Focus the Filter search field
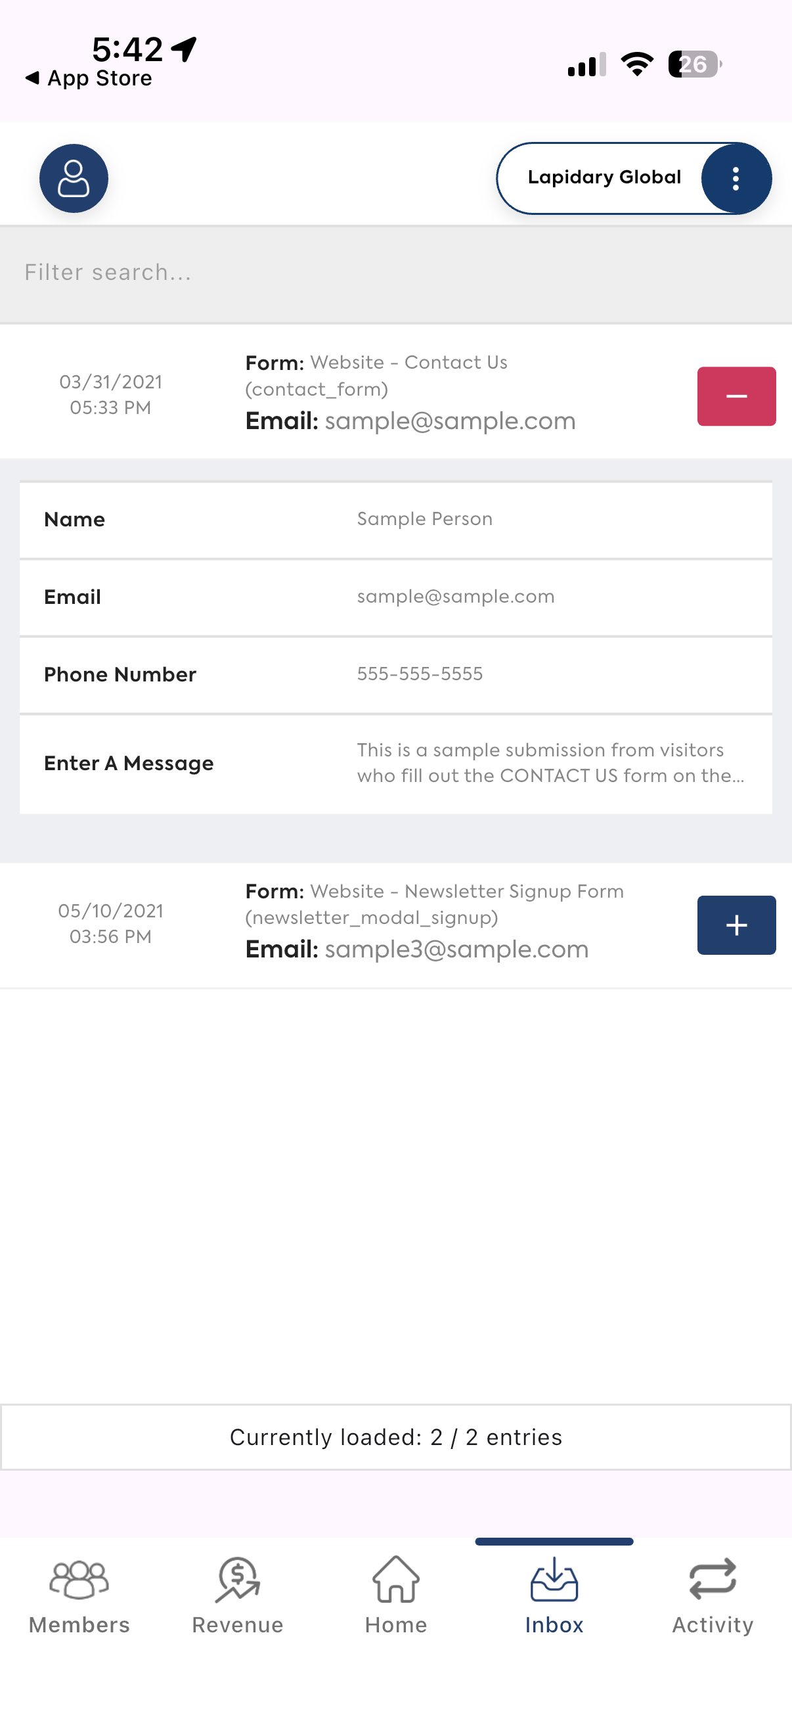The height and width of the screenshot is (1723, 792). 395,273
